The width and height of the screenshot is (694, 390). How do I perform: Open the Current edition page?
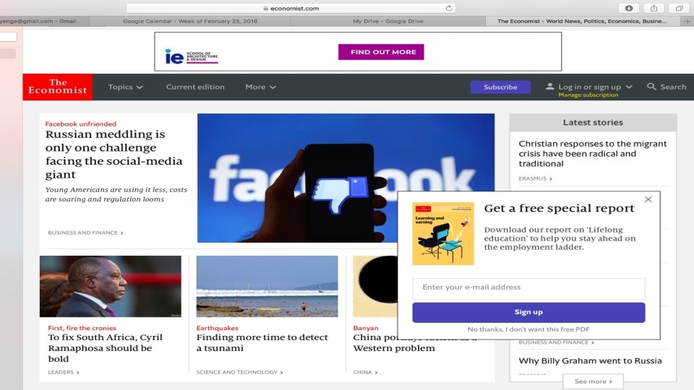[195, 87]
